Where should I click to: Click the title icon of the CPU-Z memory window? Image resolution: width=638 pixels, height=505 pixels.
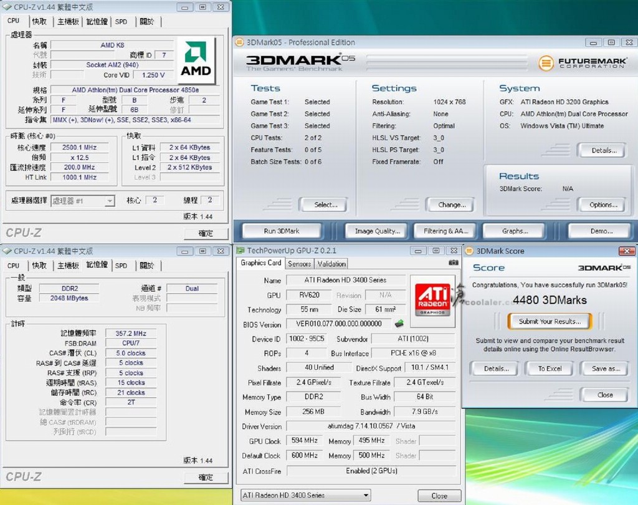tap(7, 251)
